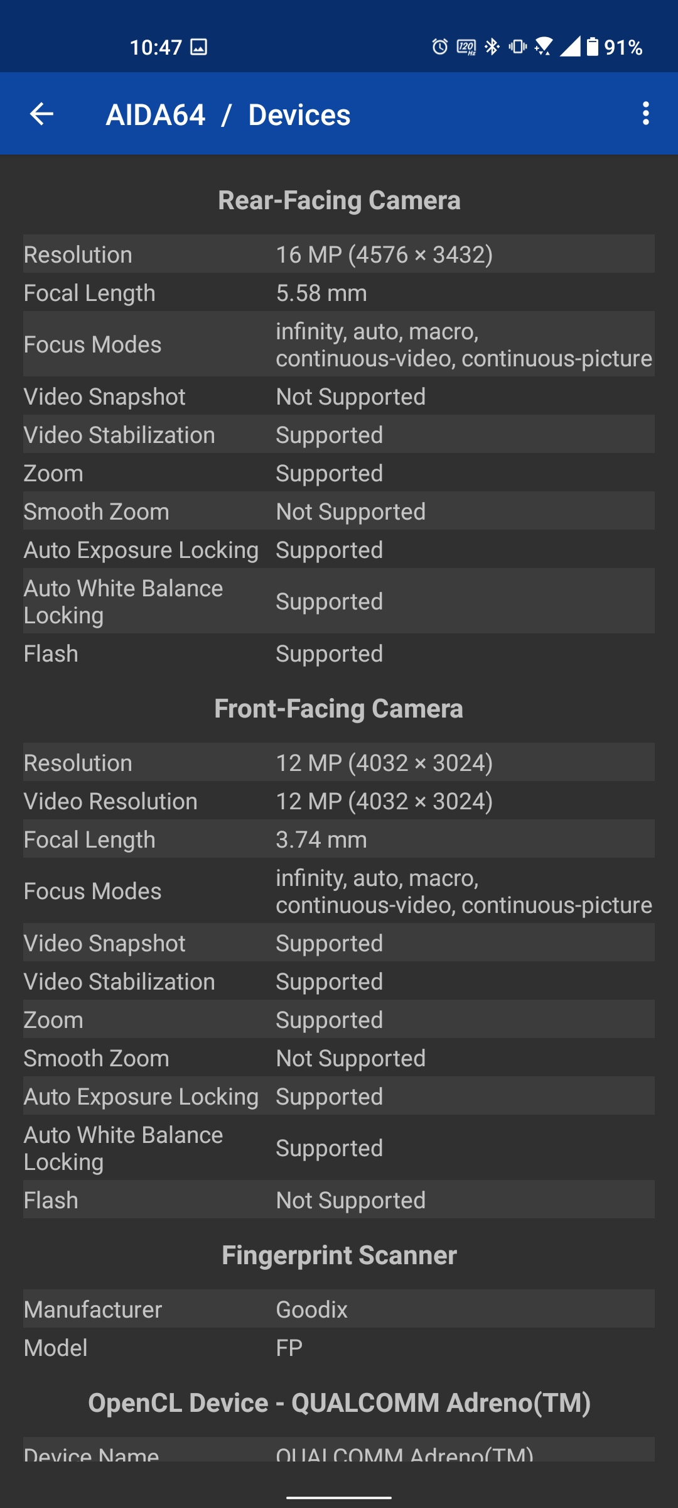The image size is (678, 1508).
Task: Tap the AIDA64 / Devices title
Action: pyautogui.click(x=228, y=115)
